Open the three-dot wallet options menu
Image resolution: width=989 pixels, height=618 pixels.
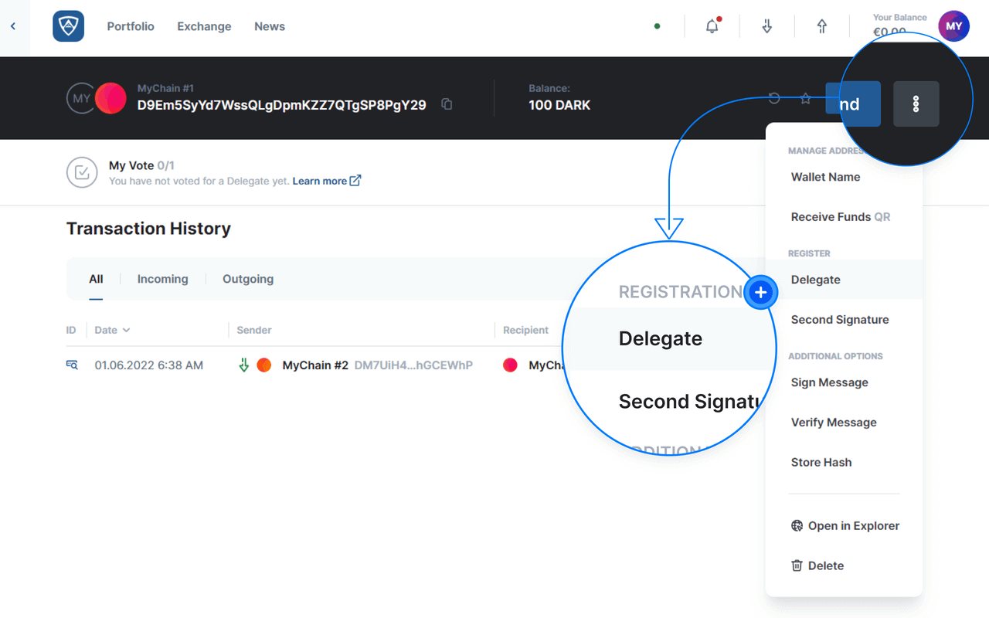coord(916,104)
